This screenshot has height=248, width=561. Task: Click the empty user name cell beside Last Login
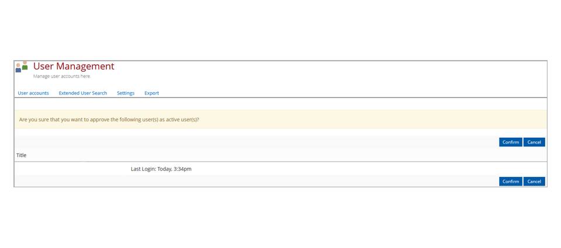point(71,169)
